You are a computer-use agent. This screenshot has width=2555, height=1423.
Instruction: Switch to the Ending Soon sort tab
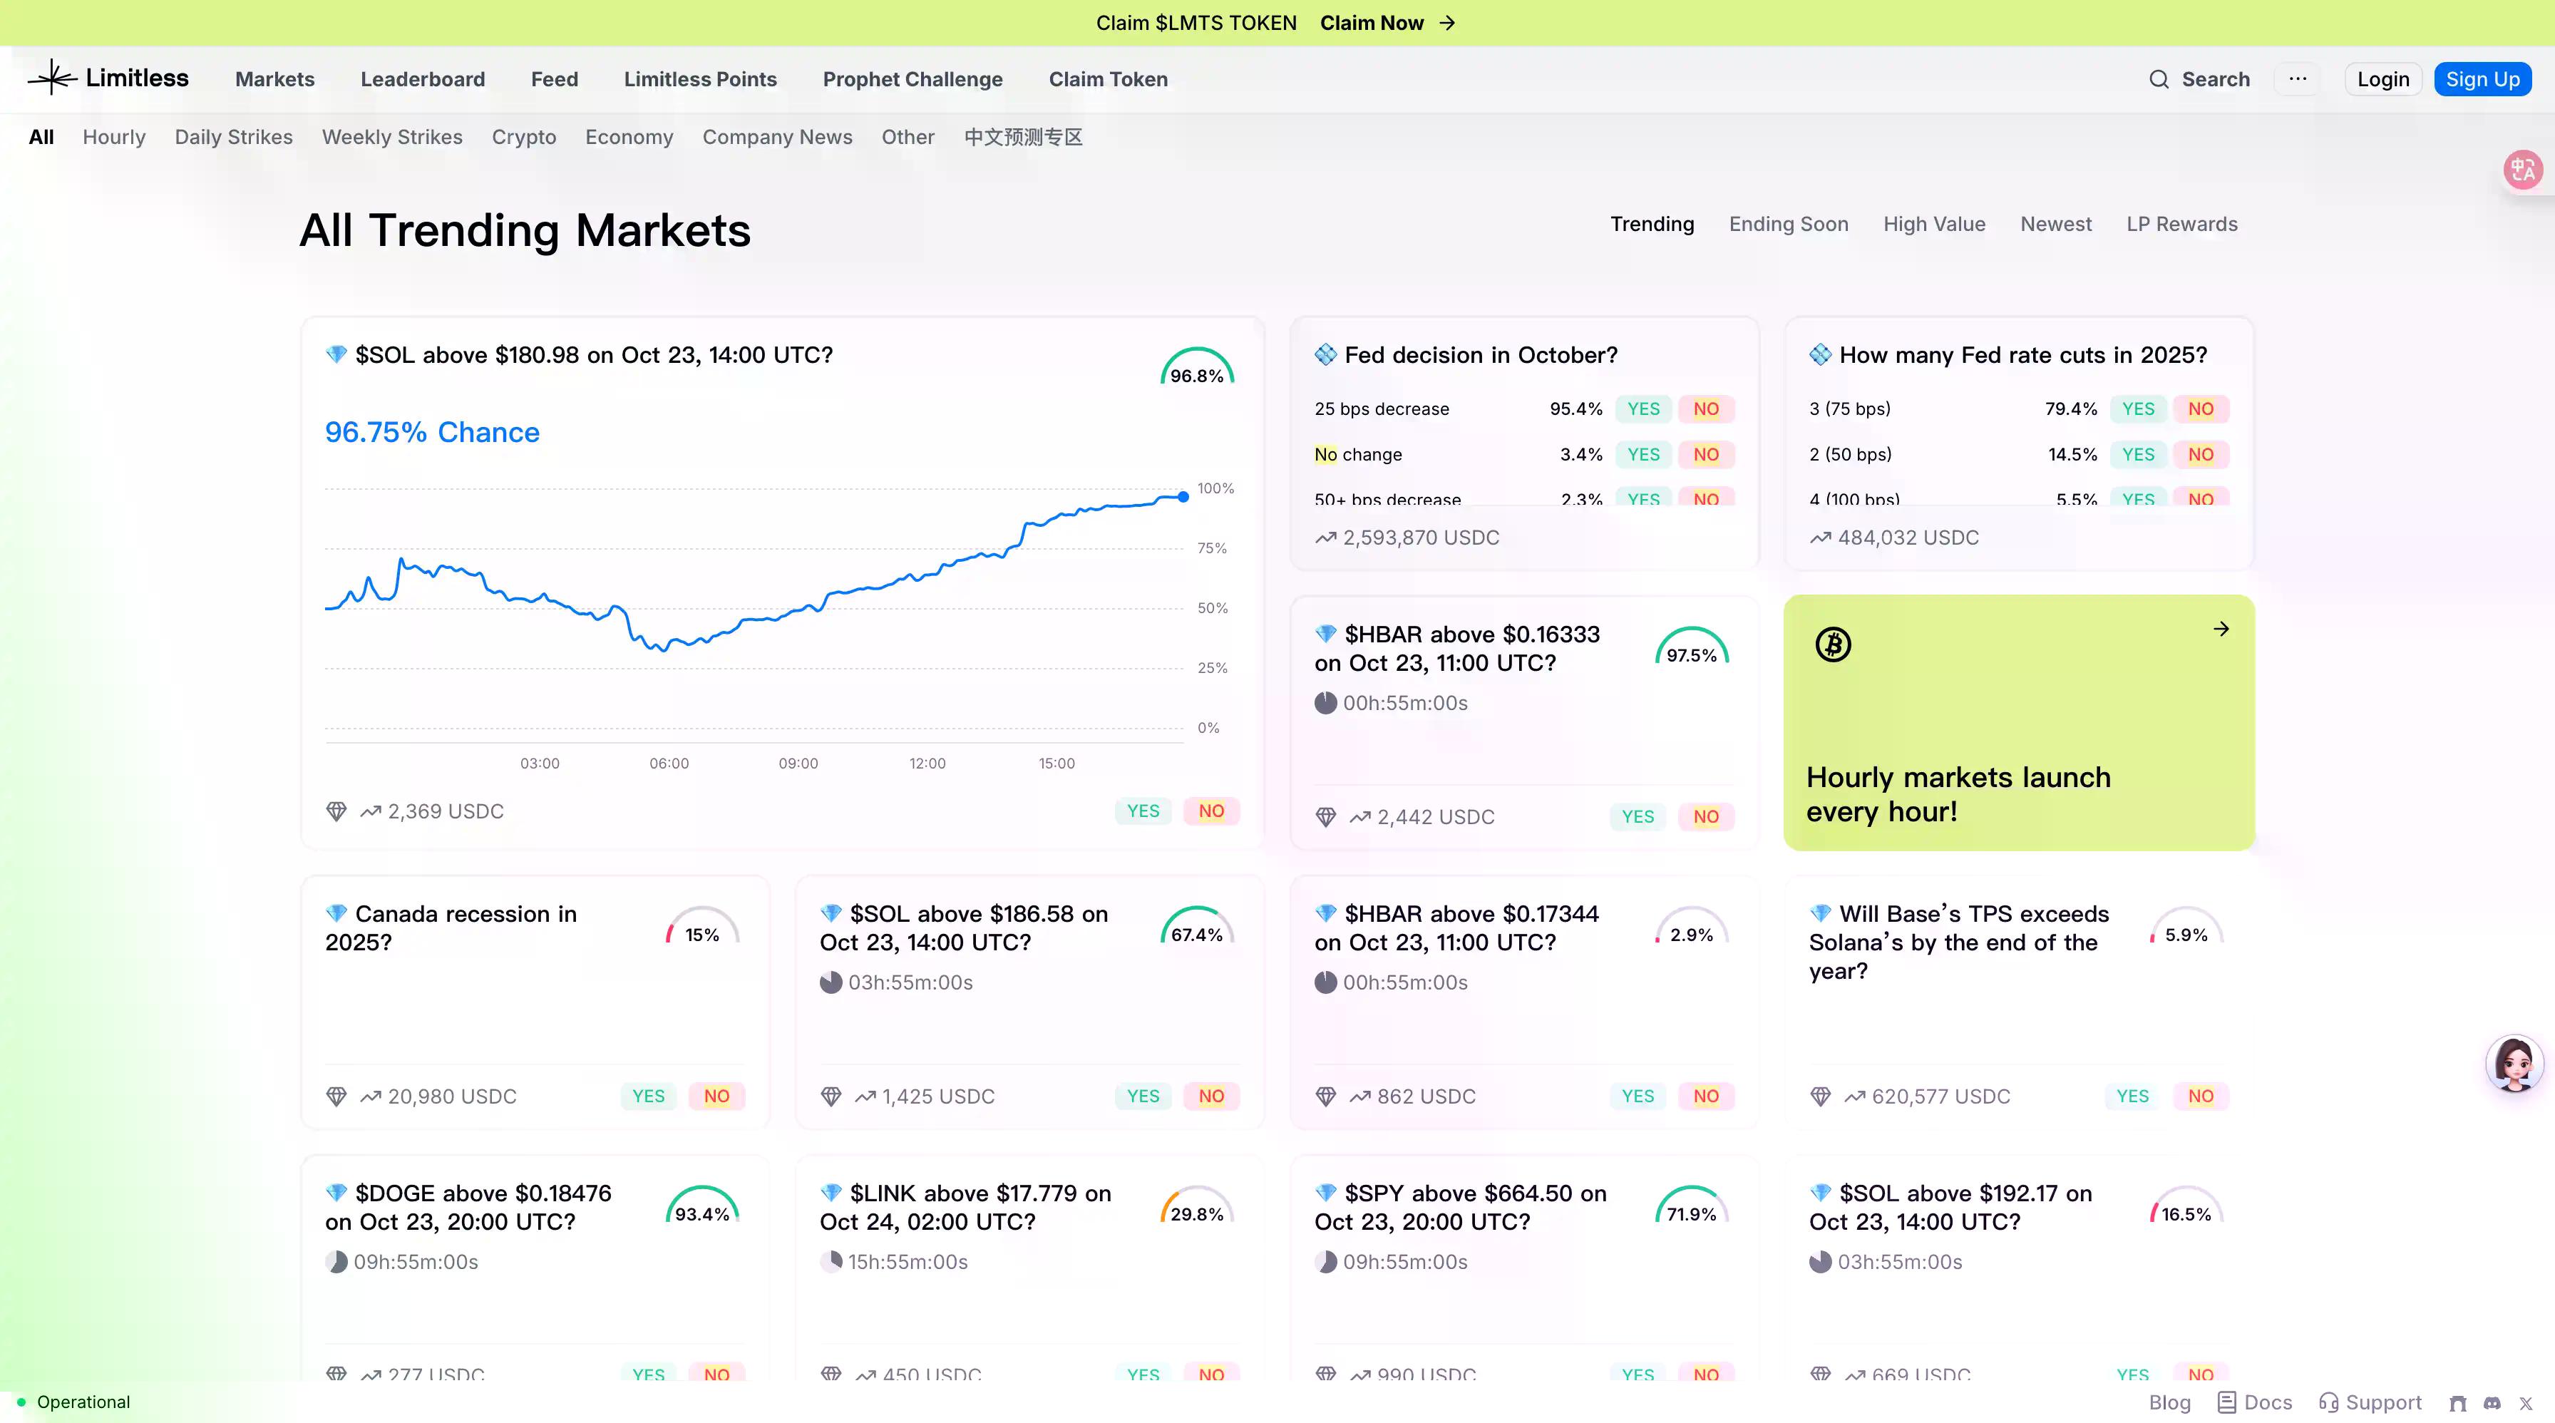(1787, 224)
